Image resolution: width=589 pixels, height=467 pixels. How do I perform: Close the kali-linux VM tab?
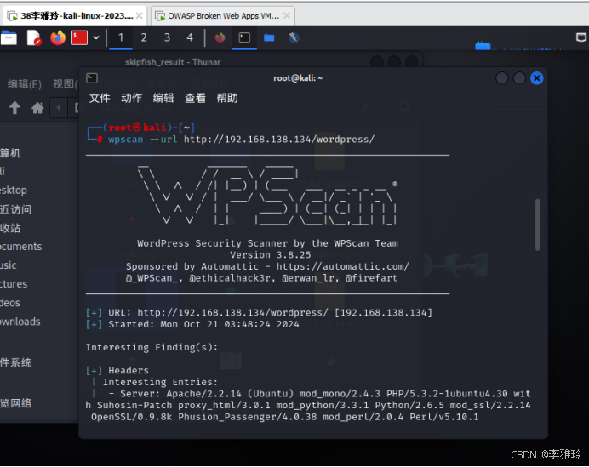[140, 16]
